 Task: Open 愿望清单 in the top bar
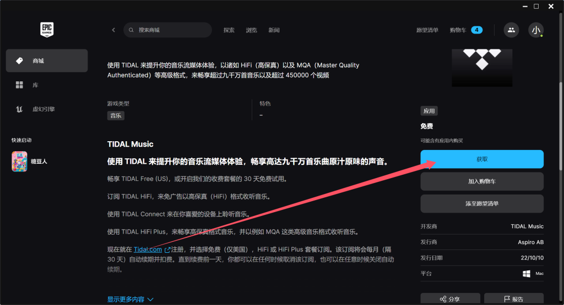point(427,30)
